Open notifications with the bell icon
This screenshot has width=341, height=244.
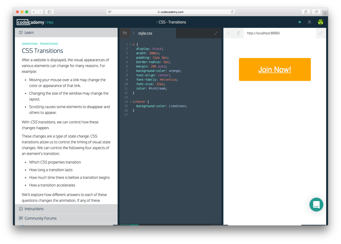pos(310,22)
